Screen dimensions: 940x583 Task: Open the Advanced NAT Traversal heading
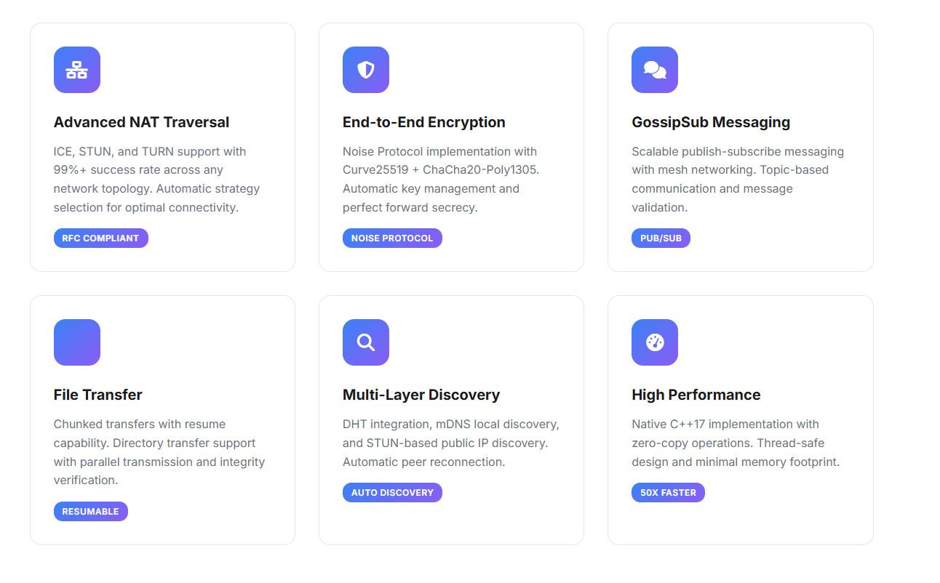[141, 122]
